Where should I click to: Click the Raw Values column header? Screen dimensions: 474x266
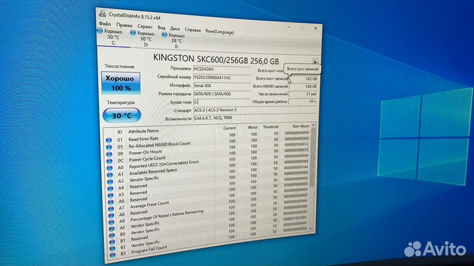click(301, 126)
